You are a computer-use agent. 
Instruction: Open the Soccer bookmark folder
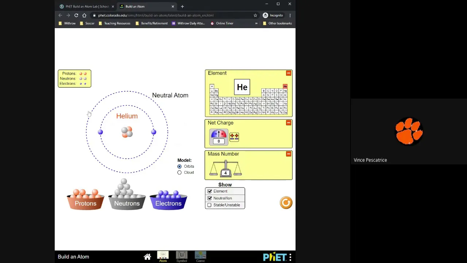(x=87, y=23)
